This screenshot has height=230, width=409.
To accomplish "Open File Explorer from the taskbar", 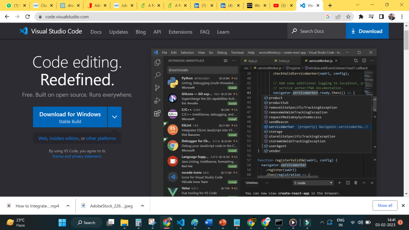I will click(124, 223).
